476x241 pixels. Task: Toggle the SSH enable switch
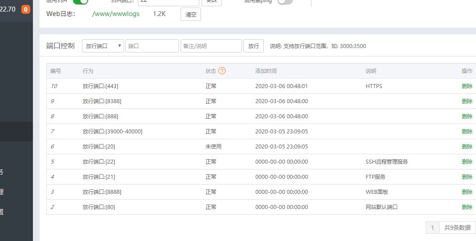coord(81,1)
